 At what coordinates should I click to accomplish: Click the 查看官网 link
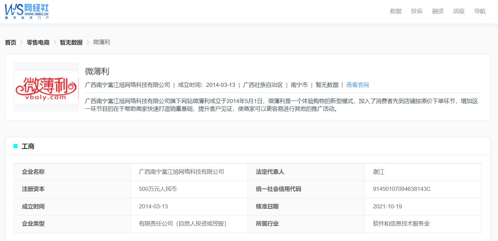tap(357, 84)
